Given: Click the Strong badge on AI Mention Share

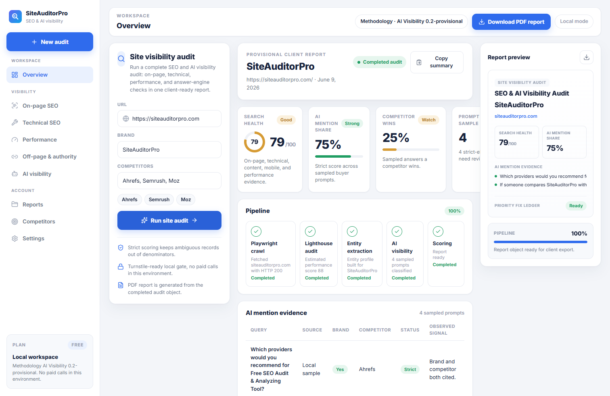Looking at the screenshot, I should click(x=352, y=123).
